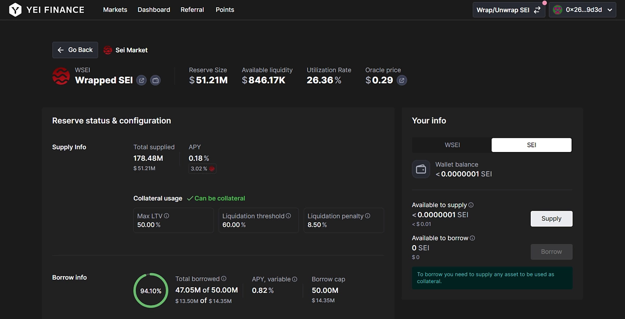Go to the Referral page
The height and width of the screenshot is (319, 625).
click(192, 10)
